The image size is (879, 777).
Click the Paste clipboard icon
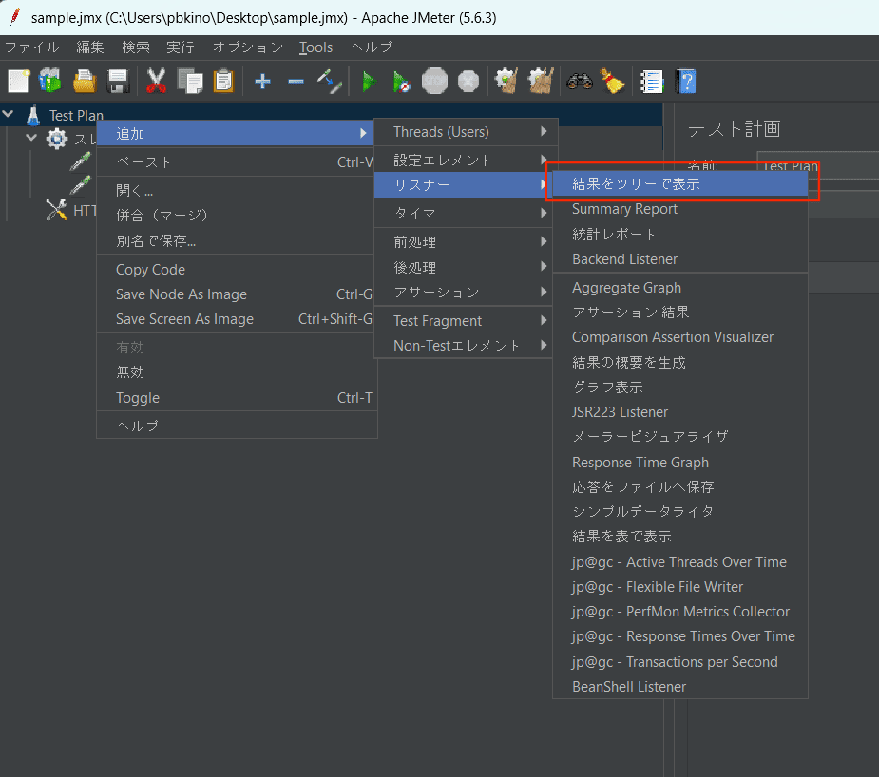click(223, 82)
